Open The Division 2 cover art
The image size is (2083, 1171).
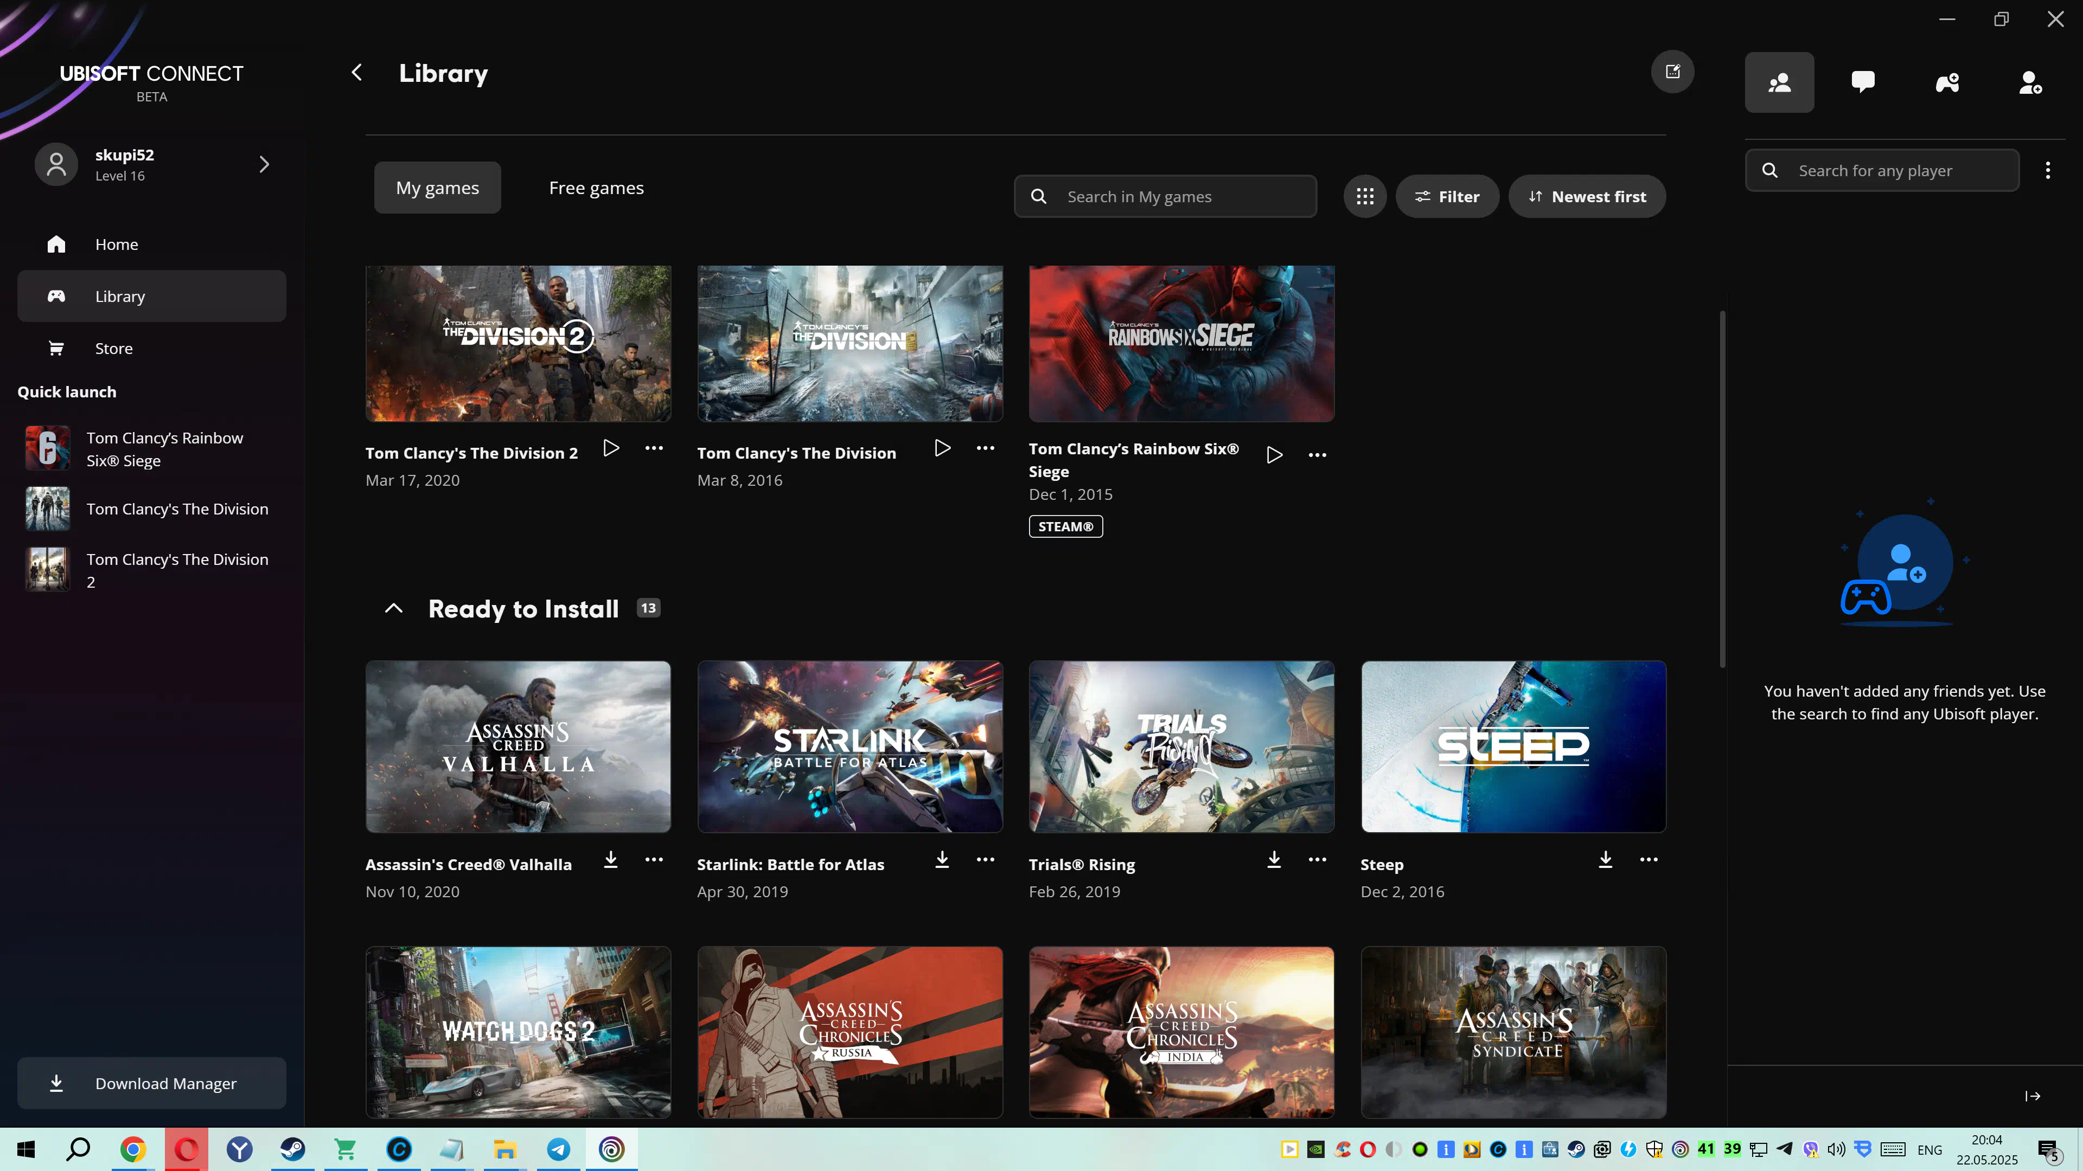(519, 344)
